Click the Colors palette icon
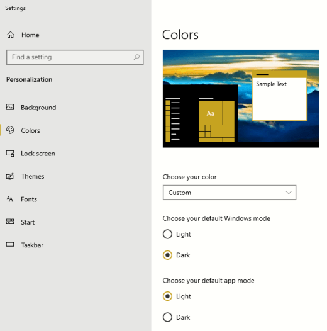This screenshot has height=331, width=327. click(10, 130)
